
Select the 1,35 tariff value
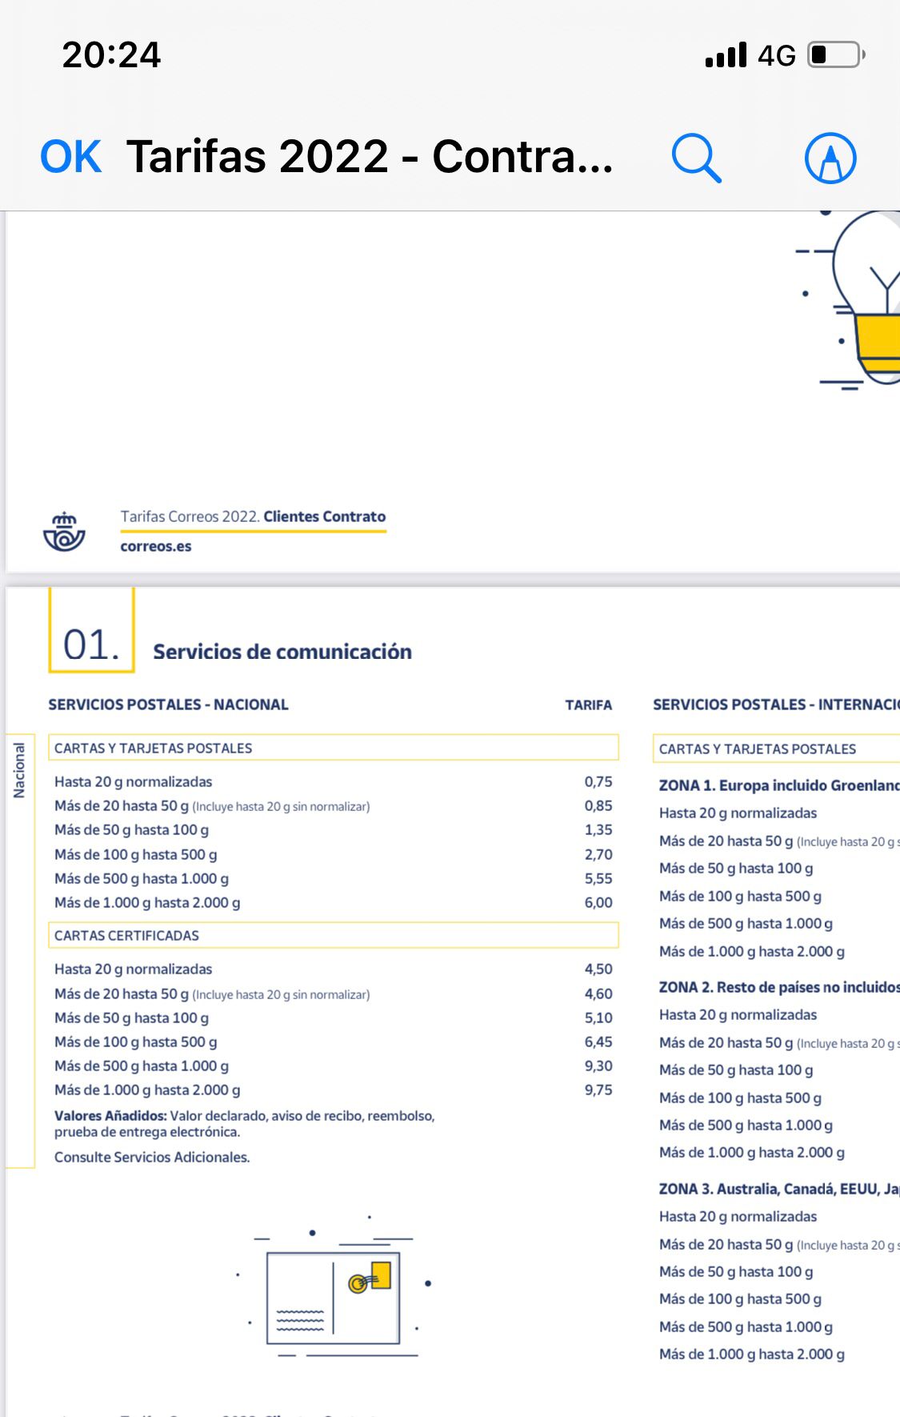pyautogui.click(x=598, y=830)
